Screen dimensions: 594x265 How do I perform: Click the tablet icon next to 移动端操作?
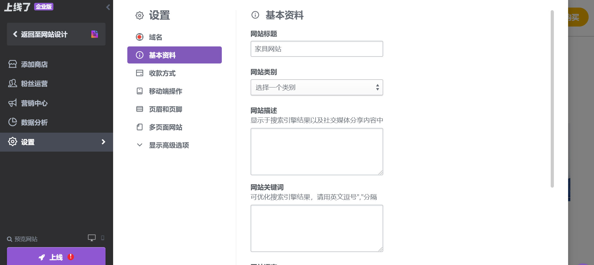click(x=140, y=91)
